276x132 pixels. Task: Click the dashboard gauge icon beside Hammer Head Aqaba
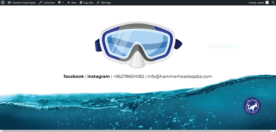[9, 3]
